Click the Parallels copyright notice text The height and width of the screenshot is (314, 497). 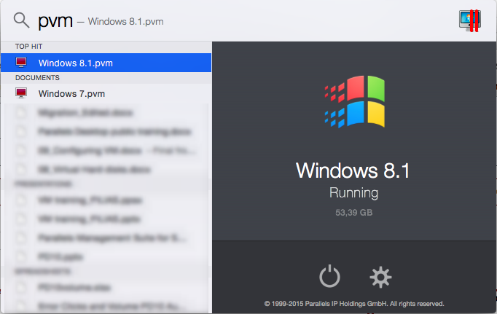point(354,304)
